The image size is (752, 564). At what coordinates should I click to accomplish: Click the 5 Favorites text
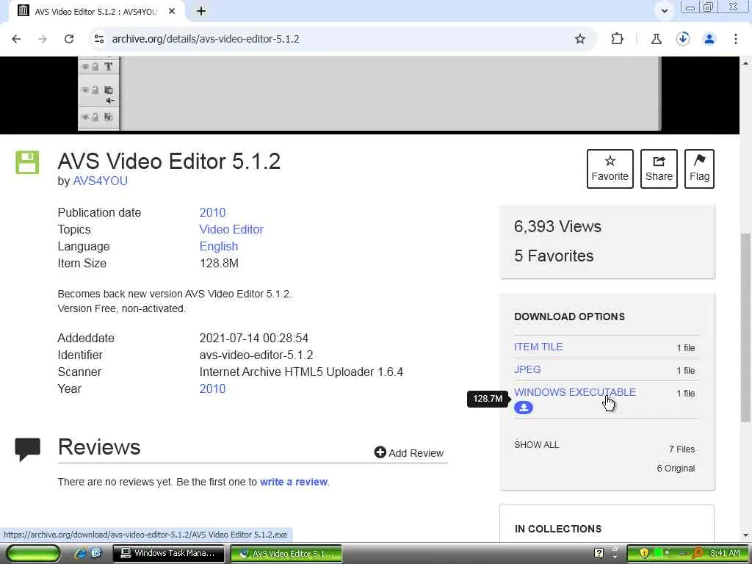[554, 256]
